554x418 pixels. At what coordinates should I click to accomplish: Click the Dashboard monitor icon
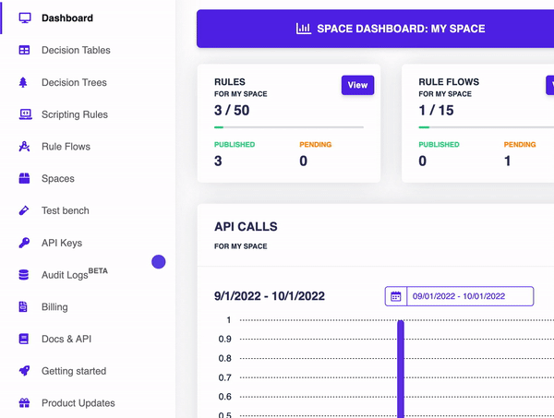tap(25, 18)
